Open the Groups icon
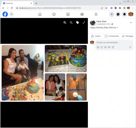Screen dimensions: 136x128 [x=82, y=14]
